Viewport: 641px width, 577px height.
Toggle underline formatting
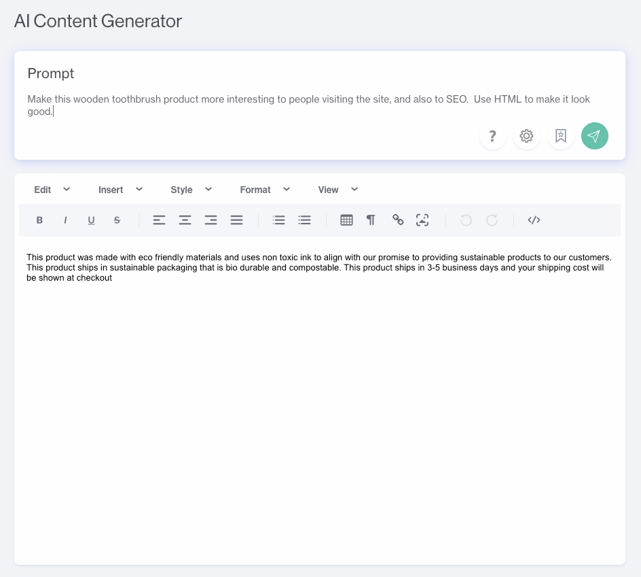91,220
